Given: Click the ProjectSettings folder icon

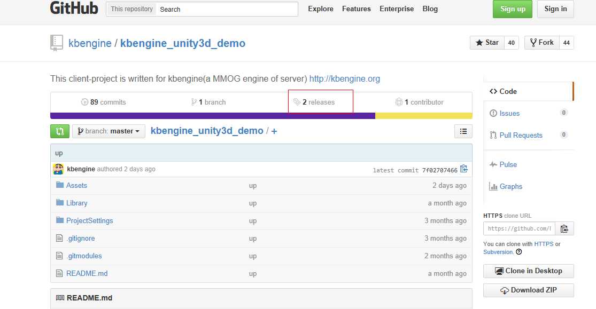Looking at the screenshot, I should pyautogui.click(x=60, y=220).
